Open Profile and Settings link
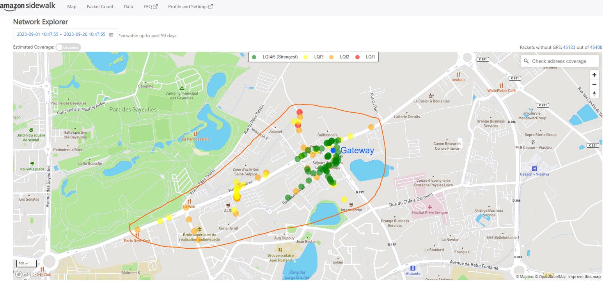This screenshot has height=283, width=603. point(190,7)
